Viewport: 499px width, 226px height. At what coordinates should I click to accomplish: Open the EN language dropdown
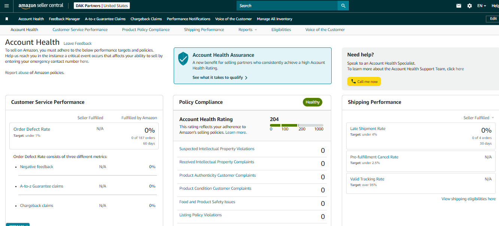(x=481, y=6)
